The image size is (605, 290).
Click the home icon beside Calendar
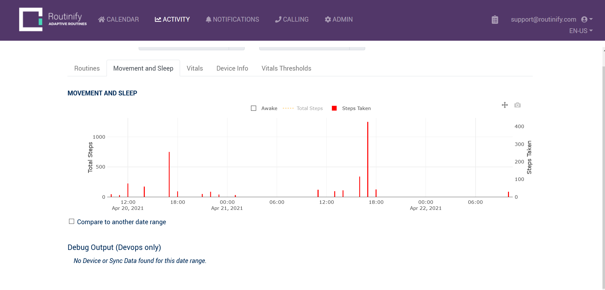pos(101,19)
